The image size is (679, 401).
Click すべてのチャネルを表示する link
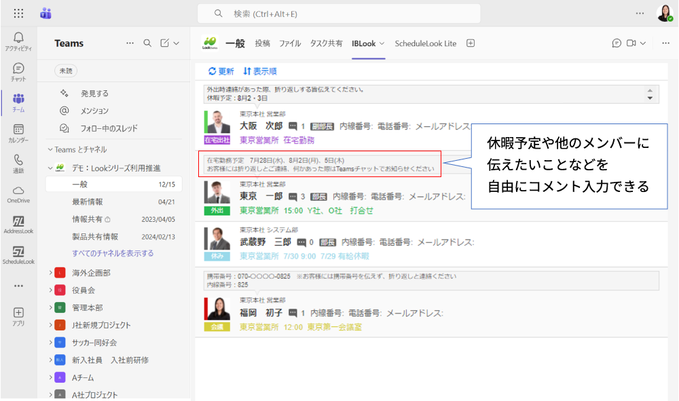(113, 253)
